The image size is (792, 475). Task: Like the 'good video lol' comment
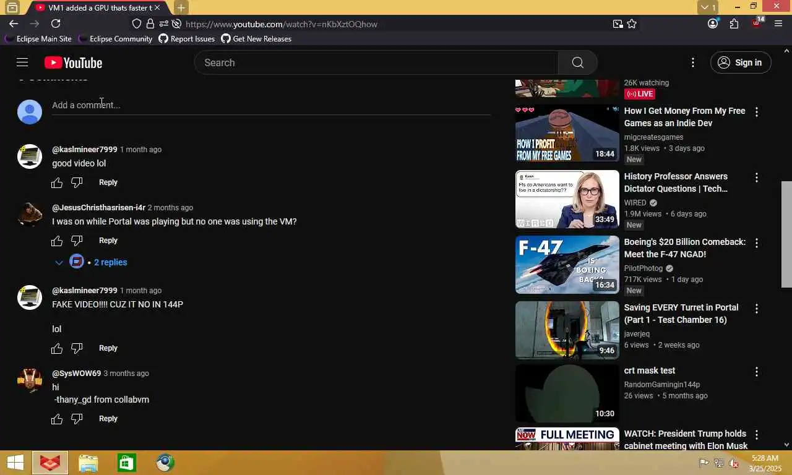tap(57, 182)
